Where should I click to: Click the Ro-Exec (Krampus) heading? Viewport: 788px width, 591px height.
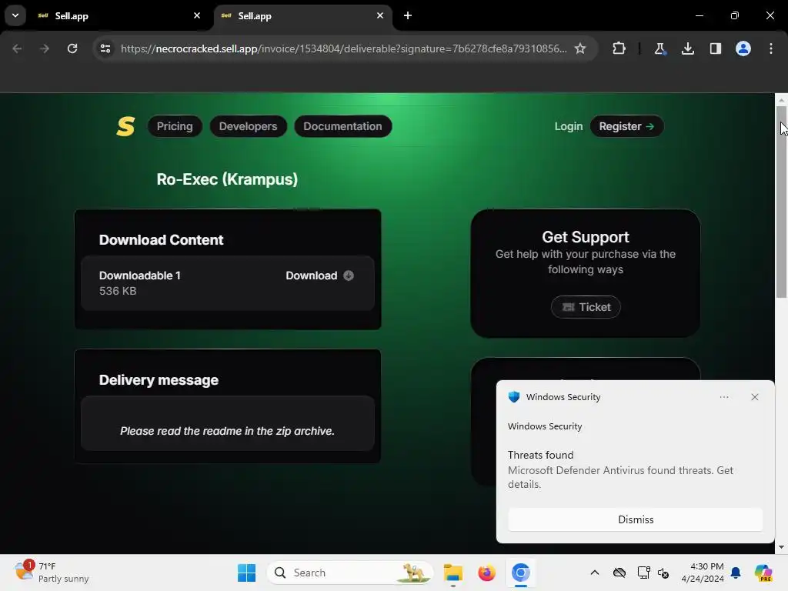(227, 179)
